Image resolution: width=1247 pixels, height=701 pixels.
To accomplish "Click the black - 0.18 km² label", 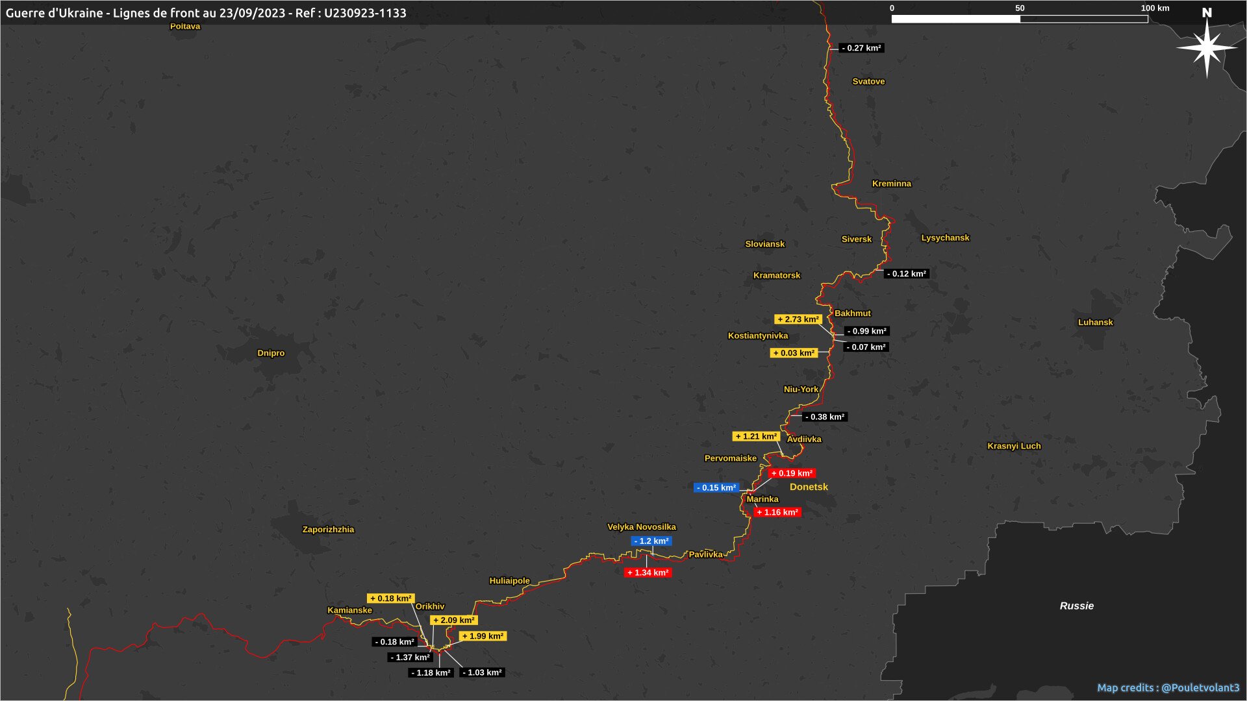I will (395, 642).
